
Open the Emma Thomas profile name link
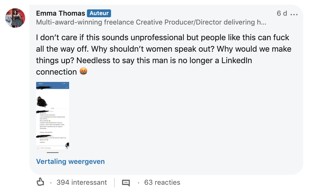click(60, 13)
